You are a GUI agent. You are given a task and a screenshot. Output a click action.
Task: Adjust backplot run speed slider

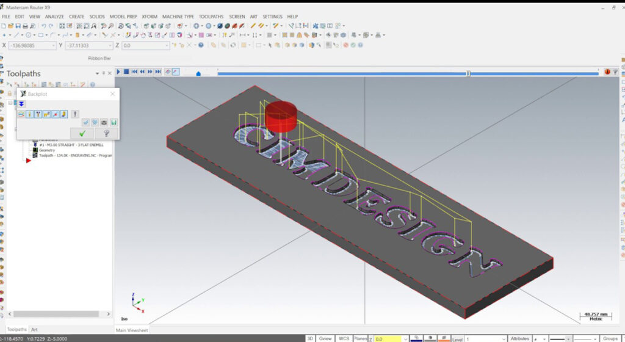coord(198,73)
